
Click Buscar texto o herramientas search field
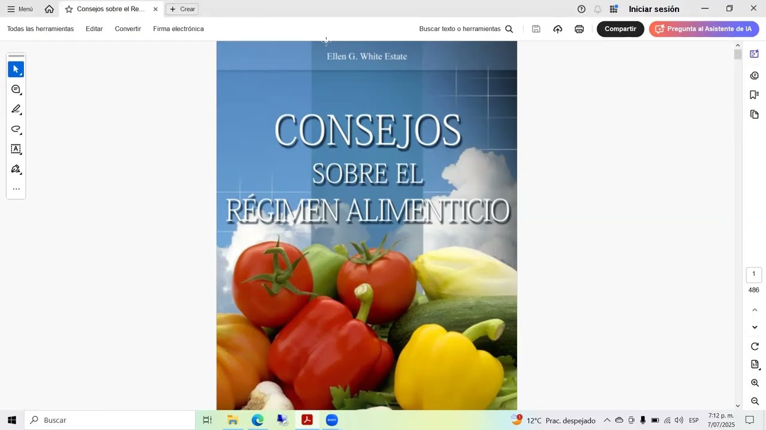click(x=460, y=29)
